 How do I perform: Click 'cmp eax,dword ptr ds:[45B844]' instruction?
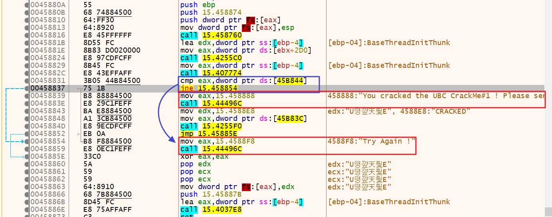[243, 81]
